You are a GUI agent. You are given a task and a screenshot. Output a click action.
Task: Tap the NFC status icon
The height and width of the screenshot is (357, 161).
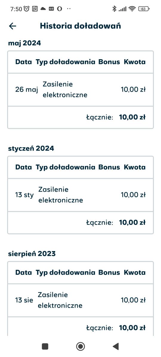pos(35,9)
